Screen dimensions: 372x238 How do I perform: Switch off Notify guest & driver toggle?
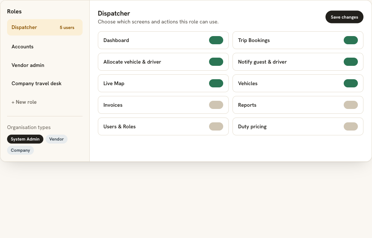pyautogui.click(x=351, y=62)
